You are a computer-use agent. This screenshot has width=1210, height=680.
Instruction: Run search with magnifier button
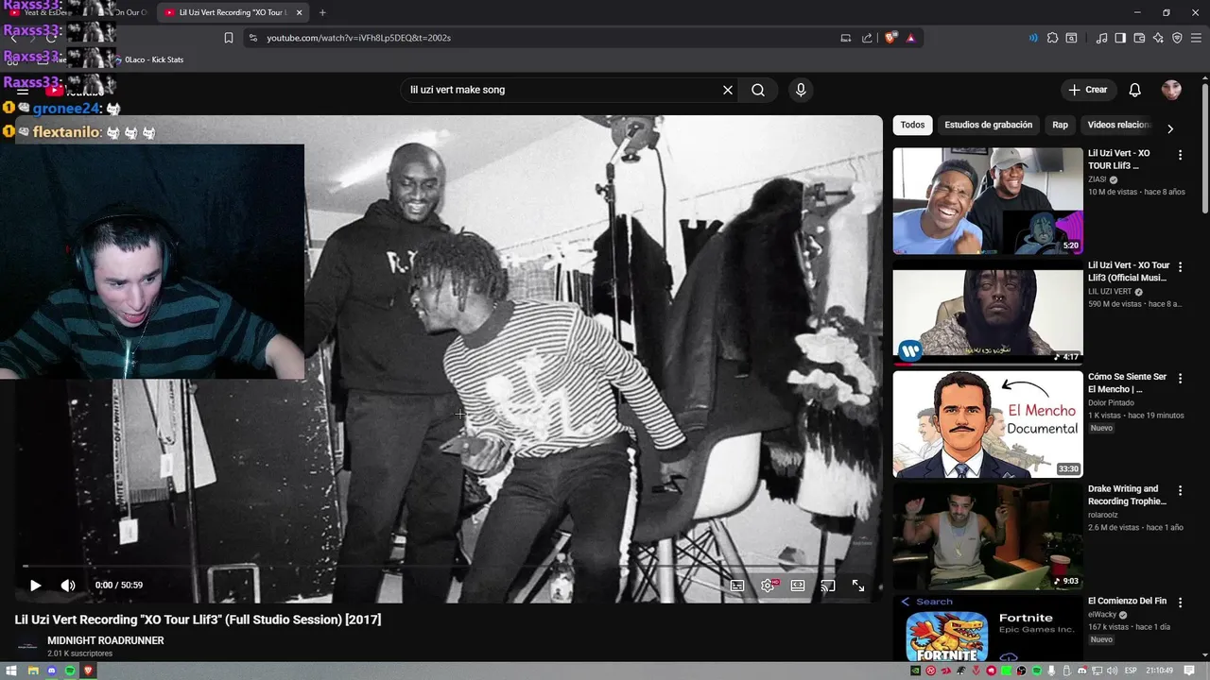(x=758, y=90)
